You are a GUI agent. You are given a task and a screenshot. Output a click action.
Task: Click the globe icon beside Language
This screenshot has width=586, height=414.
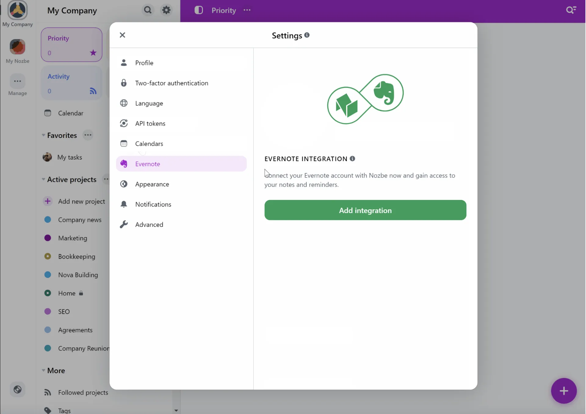pos(124,103)
